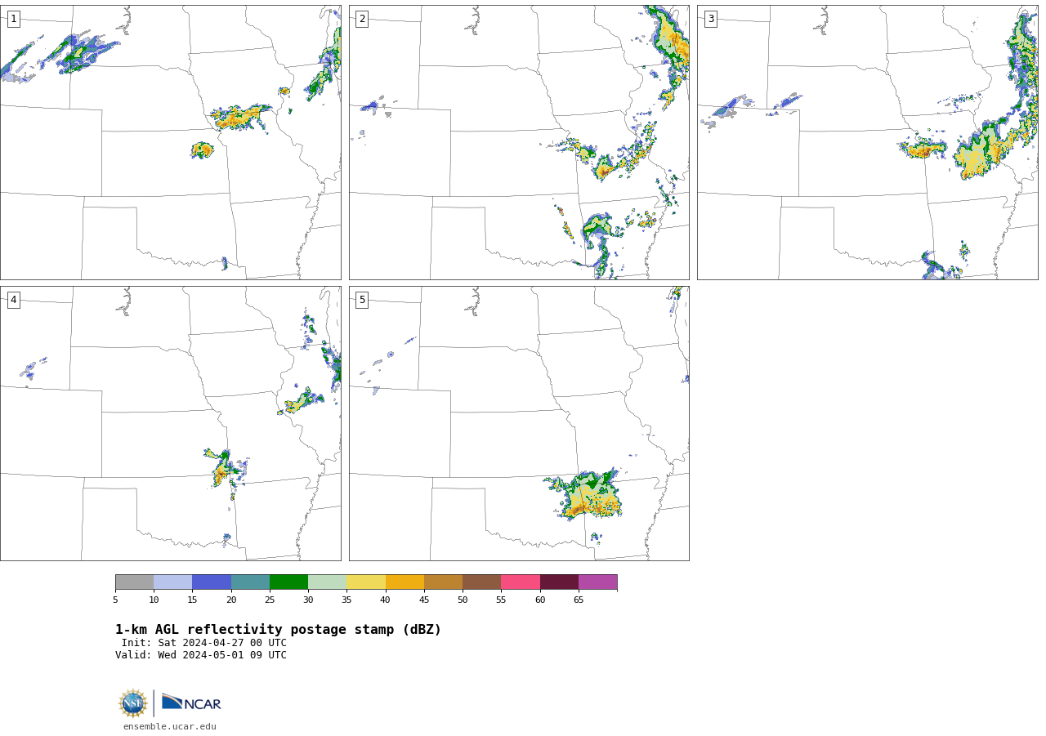Viewport: 1046px width, 736px height.
Task: Click the panel number label 5
Action: tap(362, 300)
